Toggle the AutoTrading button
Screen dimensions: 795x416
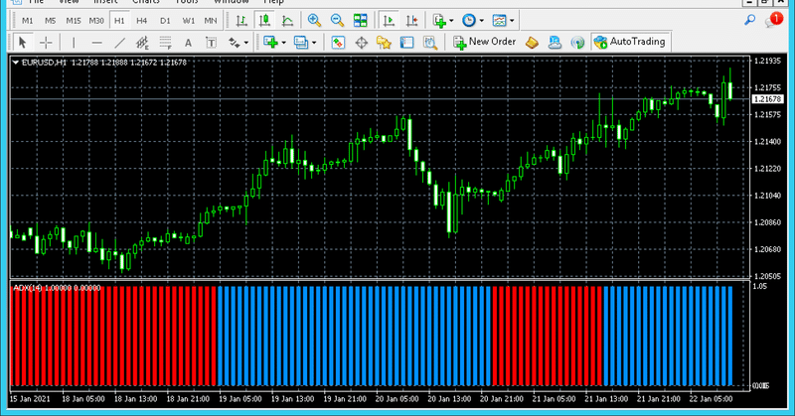[x=630, y=42]
